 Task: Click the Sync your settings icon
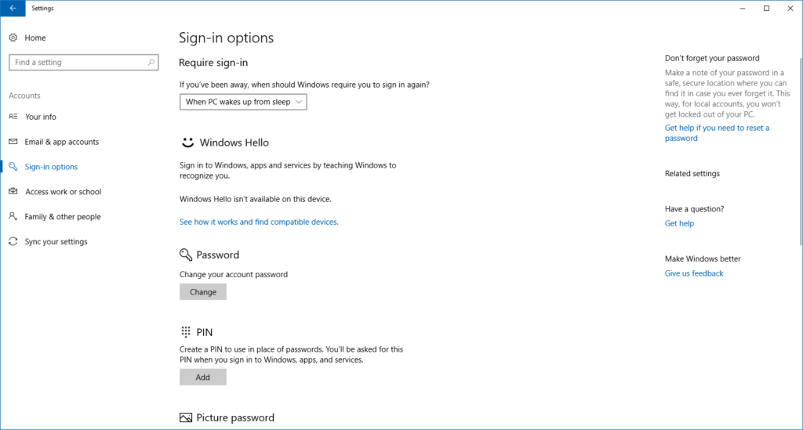(x=13, y=242)
